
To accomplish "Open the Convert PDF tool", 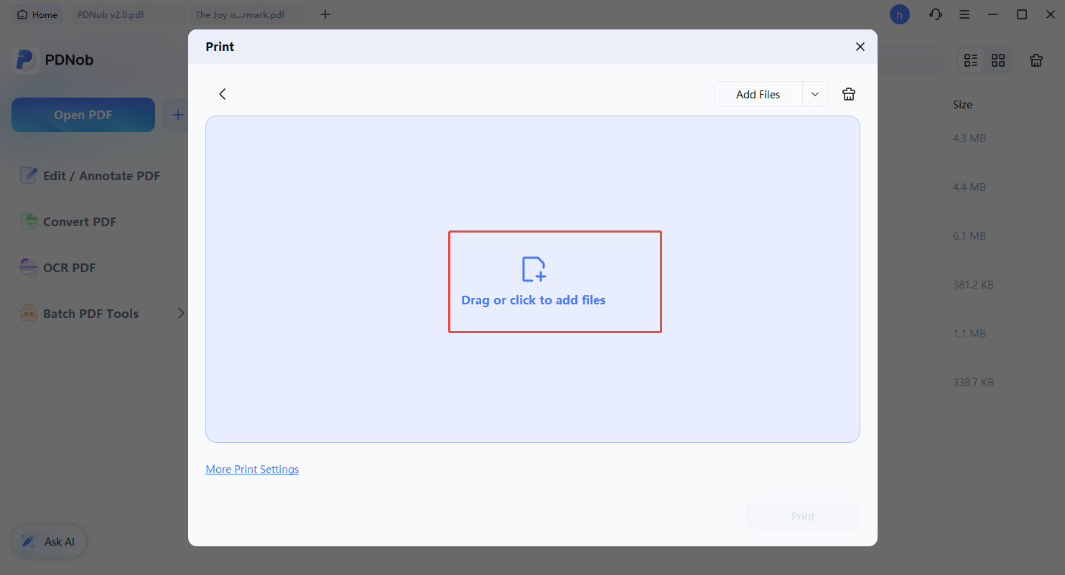I will coord(78,221).
